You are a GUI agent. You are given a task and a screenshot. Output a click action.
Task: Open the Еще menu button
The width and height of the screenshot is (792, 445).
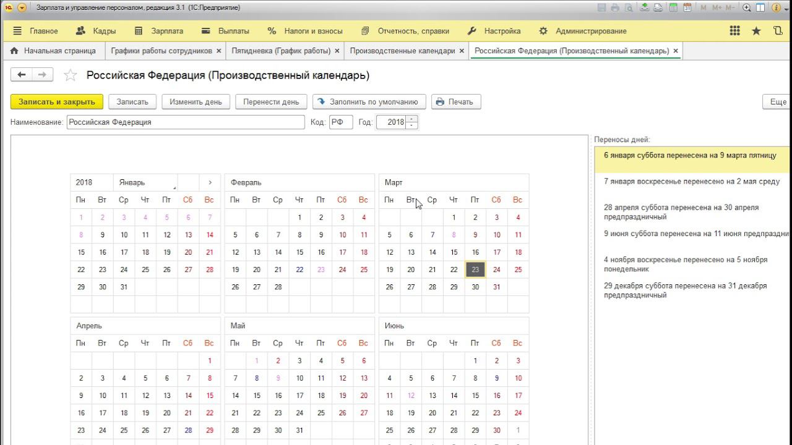(x=777, y=102)
